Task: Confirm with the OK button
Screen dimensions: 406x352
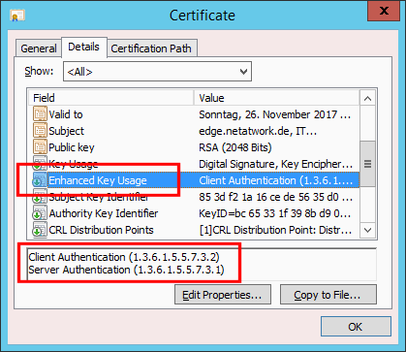Action: [x=356, y=327]
